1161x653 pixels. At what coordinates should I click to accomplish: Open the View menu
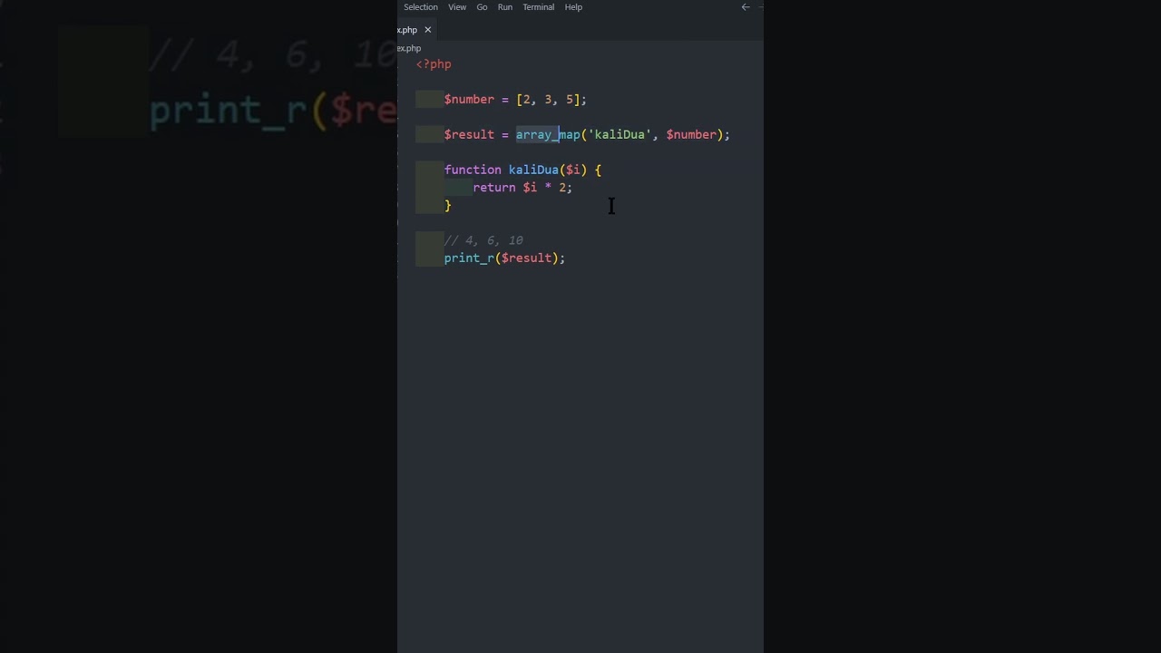point(457,7)
